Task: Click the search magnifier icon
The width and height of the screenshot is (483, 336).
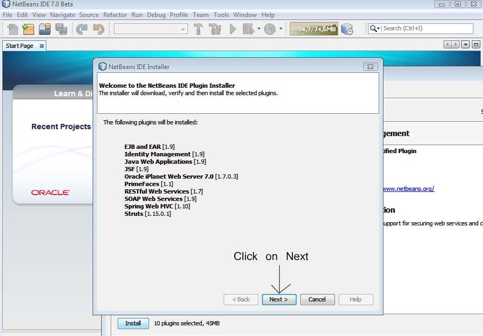Action: 373,28
